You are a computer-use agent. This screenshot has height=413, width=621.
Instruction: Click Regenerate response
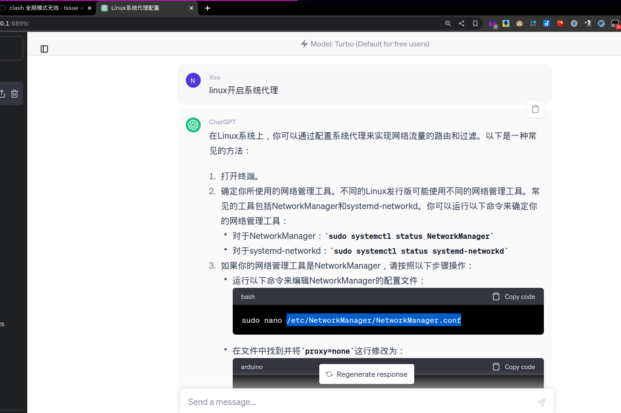[367, 374]
